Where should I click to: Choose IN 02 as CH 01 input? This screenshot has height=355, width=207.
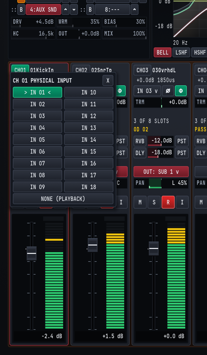click(x=37, y=104)
